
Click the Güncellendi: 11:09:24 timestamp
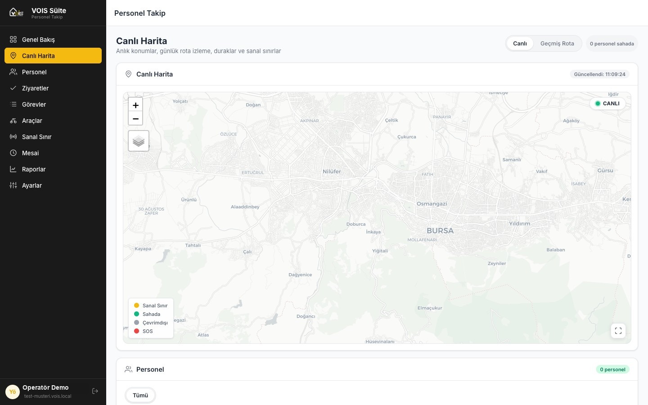(599, 74)
